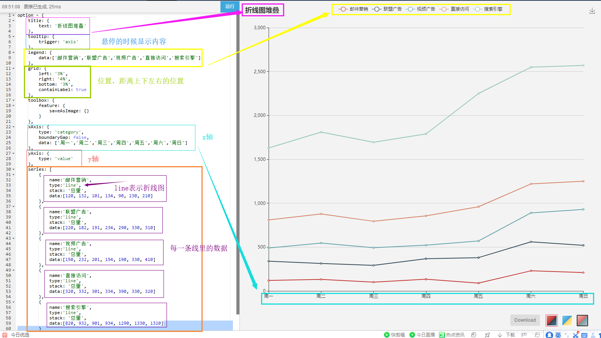Toggle 搜索引擎 series in chart legend
This screenshot has width=601, height=338.
click(x=488, y=9)
